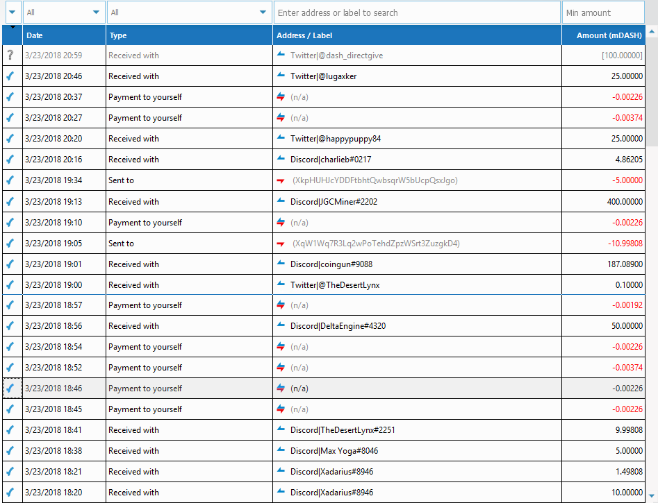The image size is (658, 503).
Task: Select the Discord|coingun#9088 label
Action: coord(331,264)
